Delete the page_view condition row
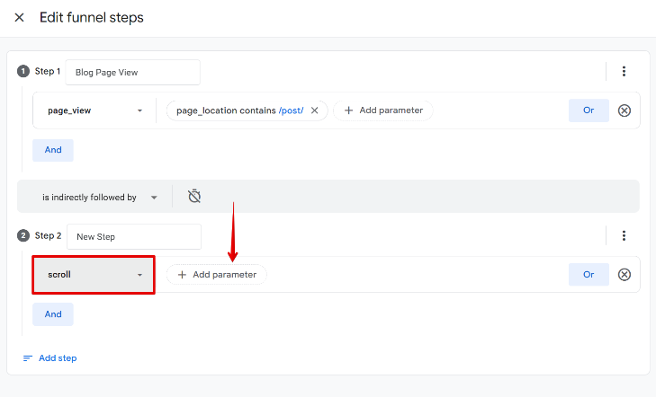Viewport: 656px width, 397px height. tap(625, 110)
